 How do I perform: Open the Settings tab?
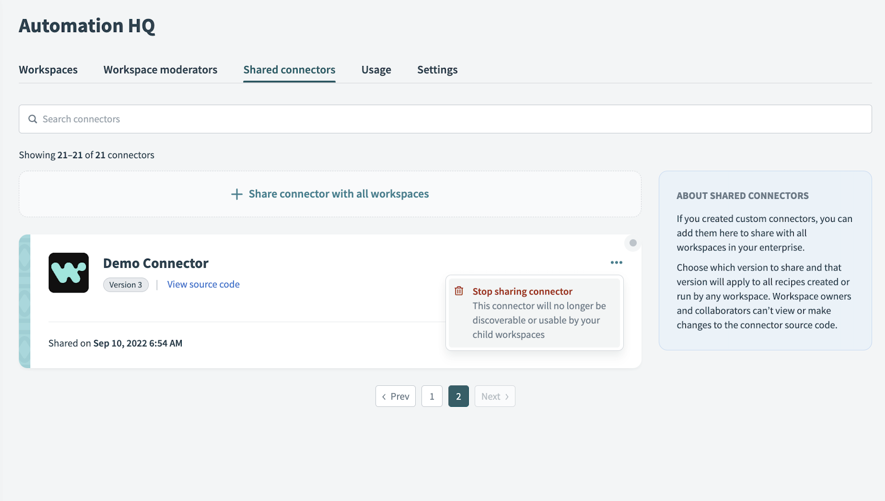pos(437,70)
